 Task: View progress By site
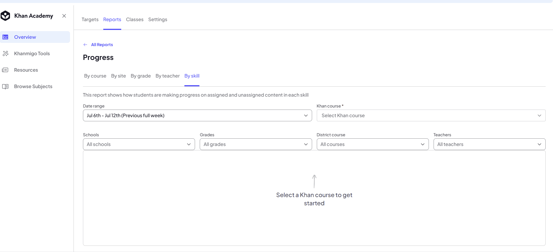coord(119,76)
